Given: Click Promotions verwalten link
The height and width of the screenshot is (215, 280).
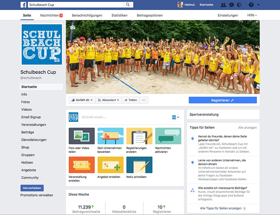Looking at the screenshot, I should (x=36, y=195).
